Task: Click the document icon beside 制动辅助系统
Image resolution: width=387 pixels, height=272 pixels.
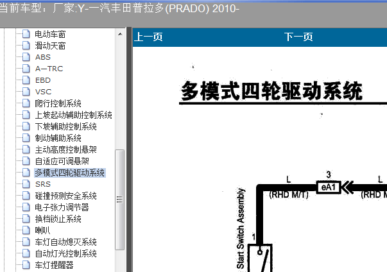Action: point(26,138)
